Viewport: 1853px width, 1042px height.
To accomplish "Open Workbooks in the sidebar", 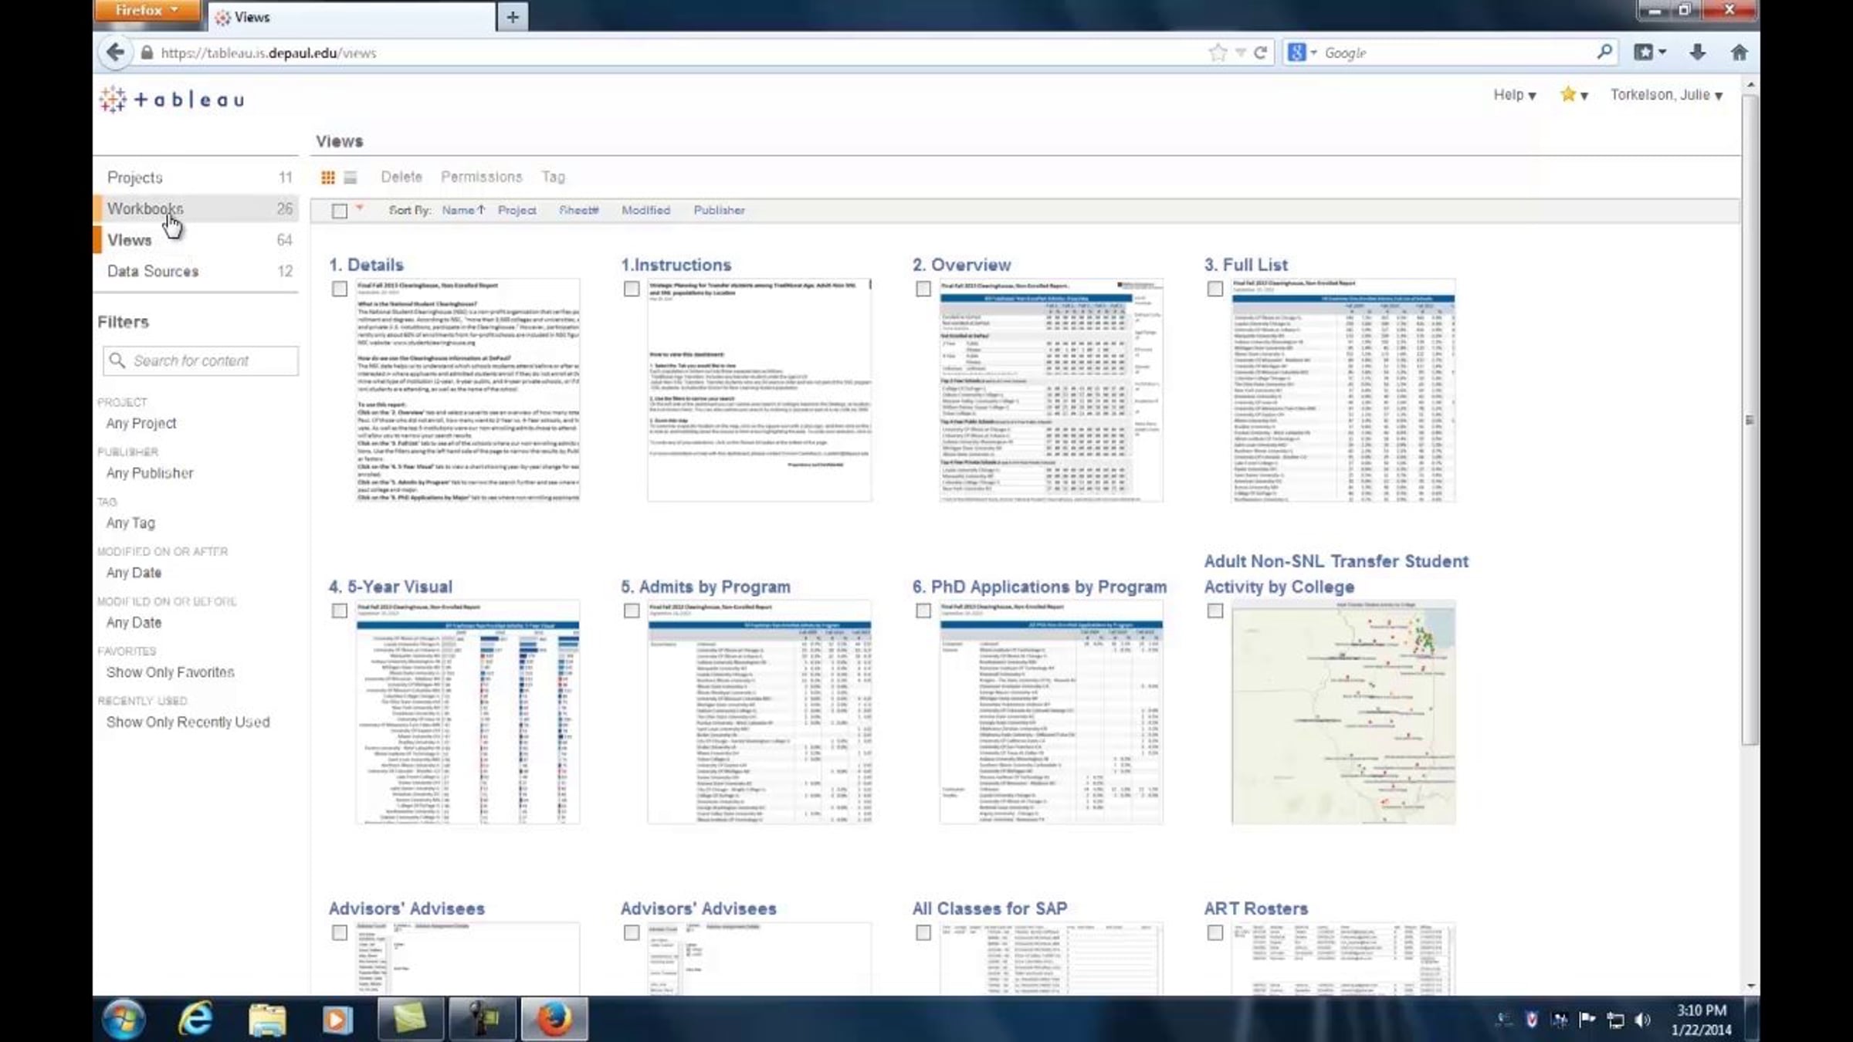I will 145,208.
